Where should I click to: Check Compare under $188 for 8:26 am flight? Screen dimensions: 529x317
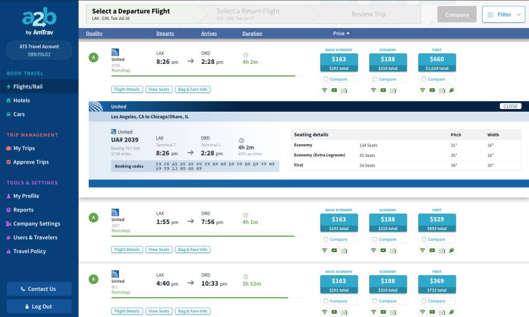[x=375, y=79]
